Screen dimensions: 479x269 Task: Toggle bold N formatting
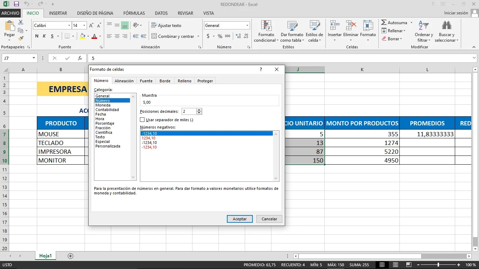pyautogui.click(x=37, y=36)
